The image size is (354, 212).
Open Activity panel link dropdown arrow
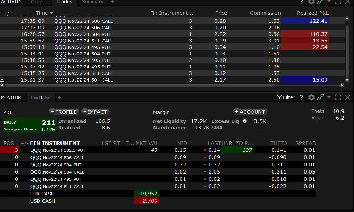tap(329, 1)
